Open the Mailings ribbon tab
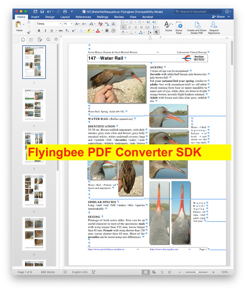The height and width of the screenshot is (291, 246). (x=102, y=17)
